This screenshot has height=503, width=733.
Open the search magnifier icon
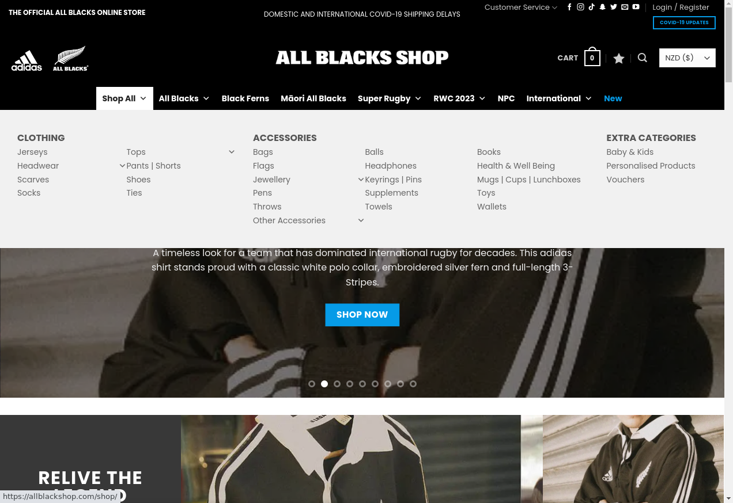pyautogui.click(x=643, y=58)
